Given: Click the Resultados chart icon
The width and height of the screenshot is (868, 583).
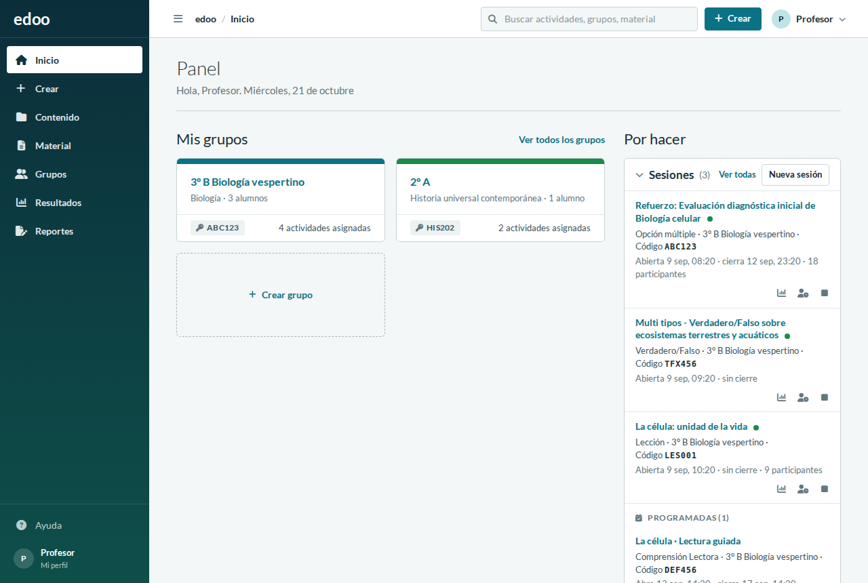Looking at the screenshot, I should [22, 203].
